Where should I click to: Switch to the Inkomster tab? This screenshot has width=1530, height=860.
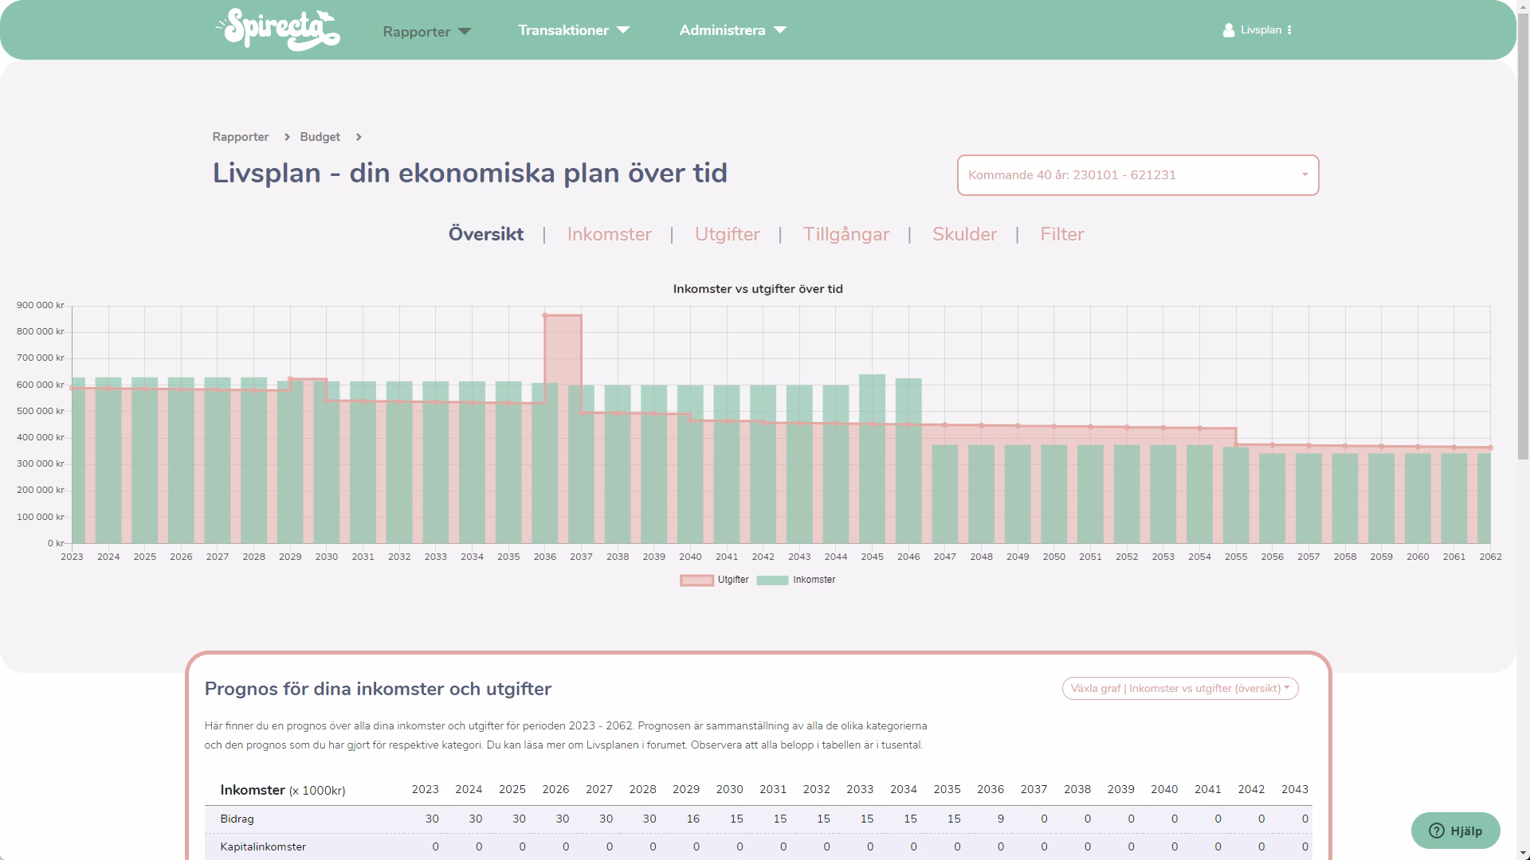(609, 234)
